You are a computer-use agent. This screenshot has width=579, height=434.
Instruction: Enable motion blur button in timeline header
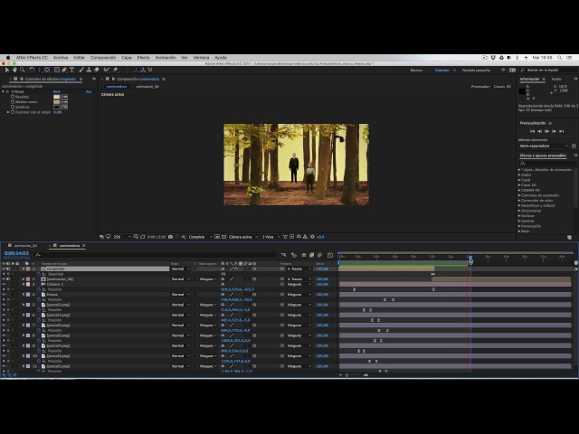tap(319, 255)
